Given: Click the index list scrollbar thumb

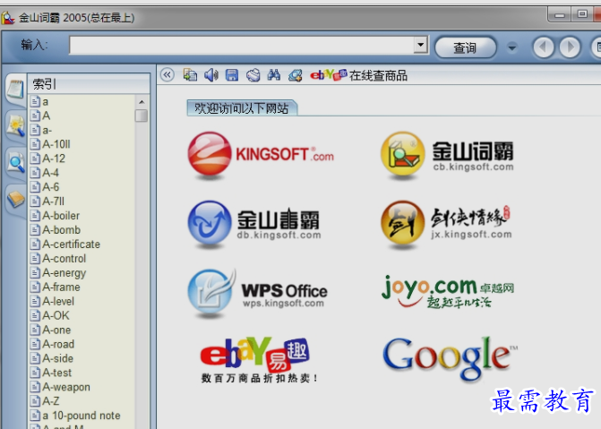Looking at the screenshot, I should 142,116.
